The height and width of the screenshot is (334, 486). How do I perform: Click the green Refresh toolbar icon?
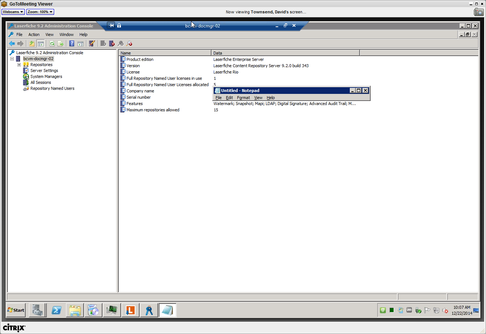click(x=52, y=43)
